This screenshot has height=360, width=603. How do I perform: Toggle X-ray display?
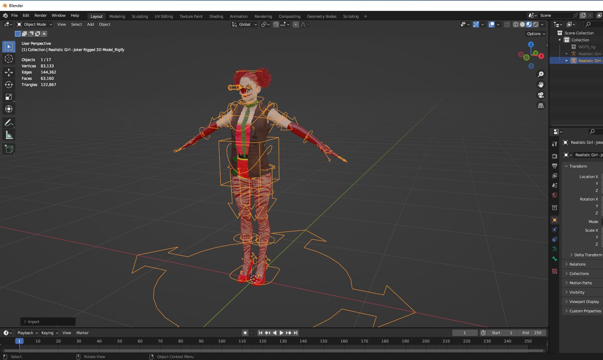507,24
